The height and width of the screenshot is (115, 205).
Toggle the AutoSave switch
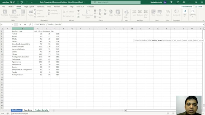tap(13, 2)
